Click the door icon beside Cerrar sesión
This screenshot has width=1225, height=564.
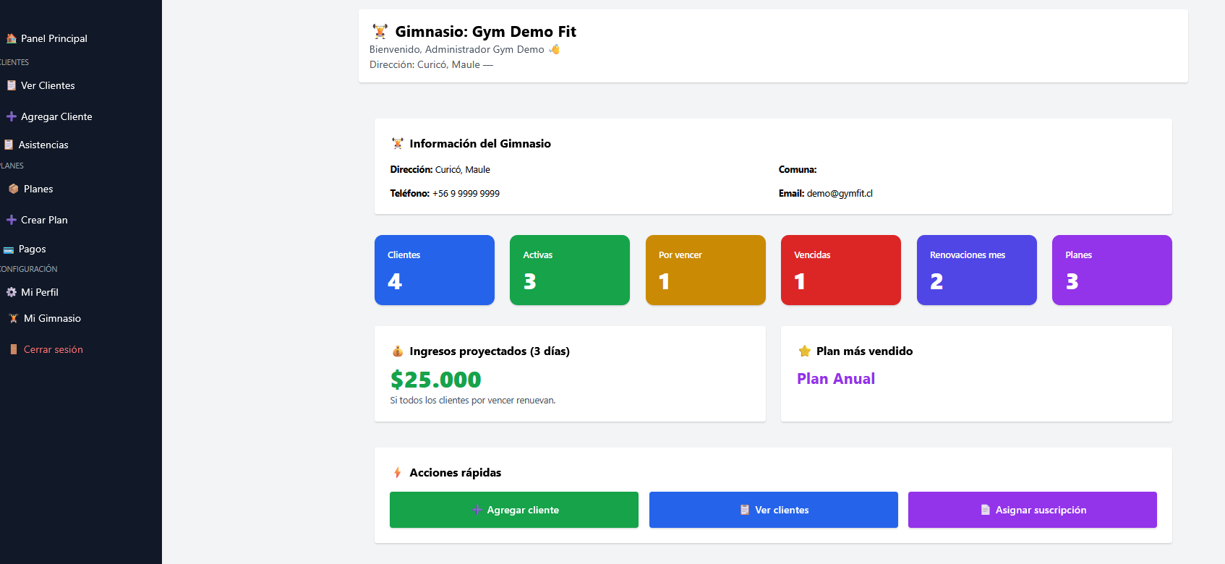click(13, 349)
